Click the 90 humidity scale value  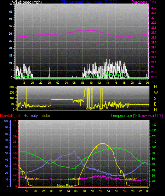6,127
